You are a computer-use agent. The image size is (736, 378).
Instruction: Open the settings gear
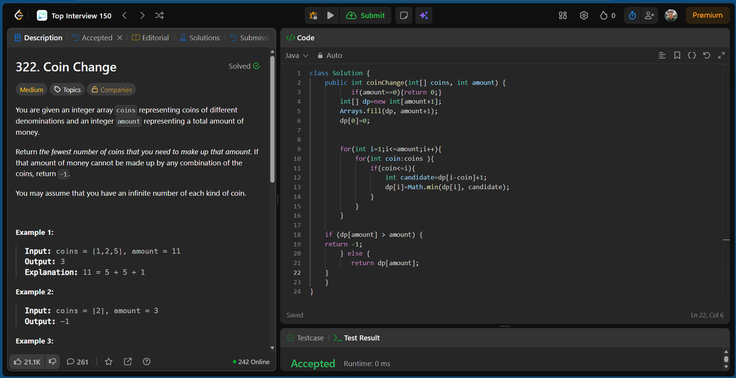[x=584, y=15]
